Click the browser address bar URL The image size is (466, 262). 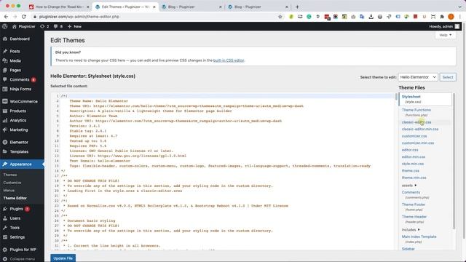click(x=79, y=17)
